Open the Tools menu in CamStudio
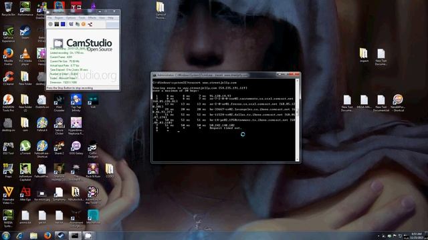This screenshot has width=428, height=240. [x=82, y=18]
